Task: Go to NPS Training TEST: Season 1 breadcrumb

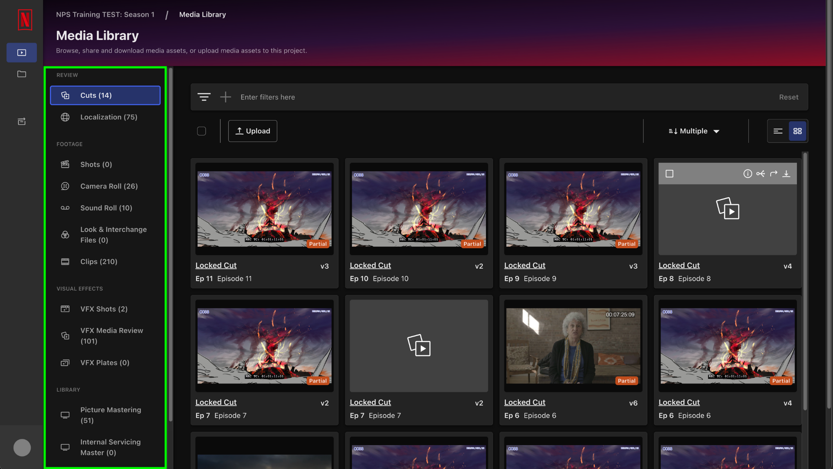Action: coord(105,15)
